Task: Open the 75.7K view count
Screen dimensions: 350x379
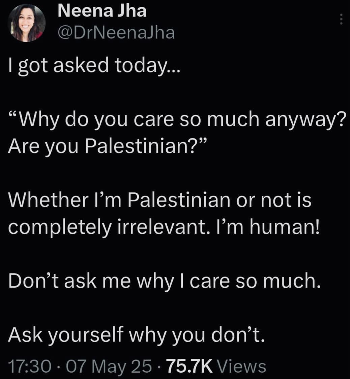Action: [189, 366]
